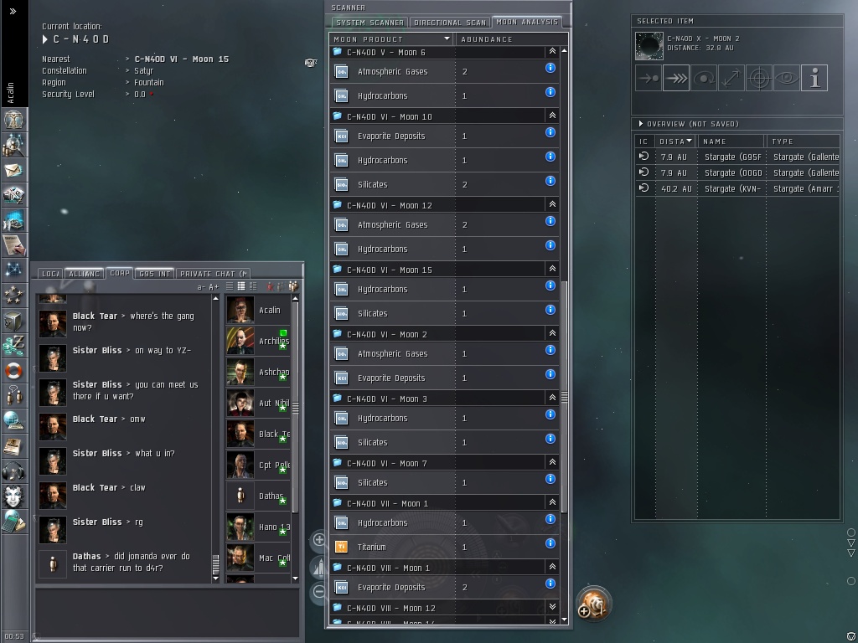Viewport: 858px width, 643px height.
Task: Open info for Silicates on VI Moon 7
Action: [x=550, y=479]
